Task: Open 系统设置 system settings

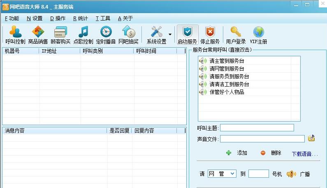Action: (x=156, y=35)
